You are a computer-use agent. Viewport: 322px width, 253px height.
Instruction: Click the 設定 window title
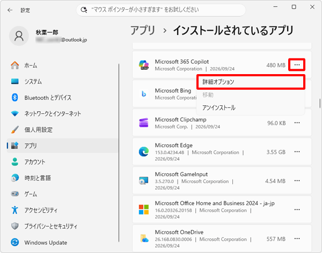(25, 10)
